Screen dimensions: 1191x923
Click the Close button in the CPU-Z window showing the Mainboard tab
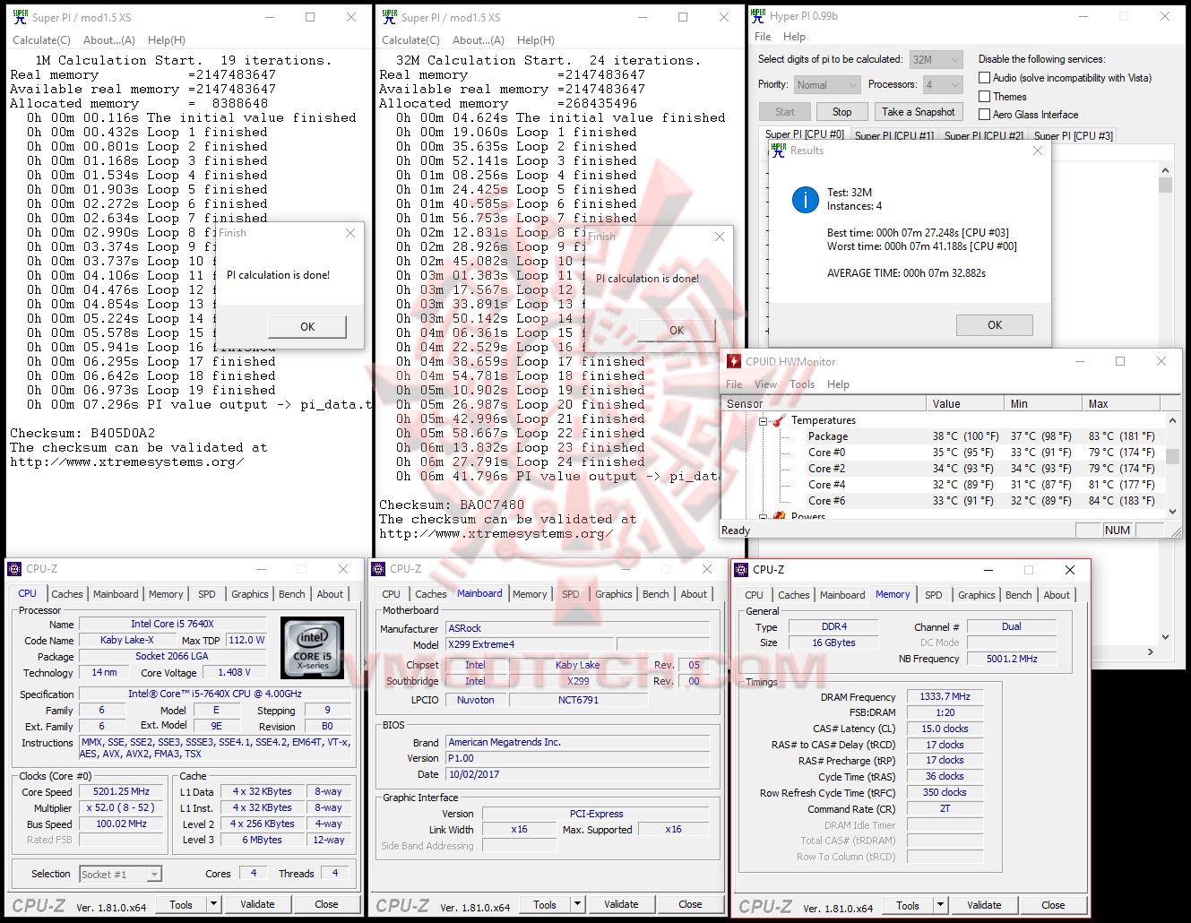coord(690,904)
